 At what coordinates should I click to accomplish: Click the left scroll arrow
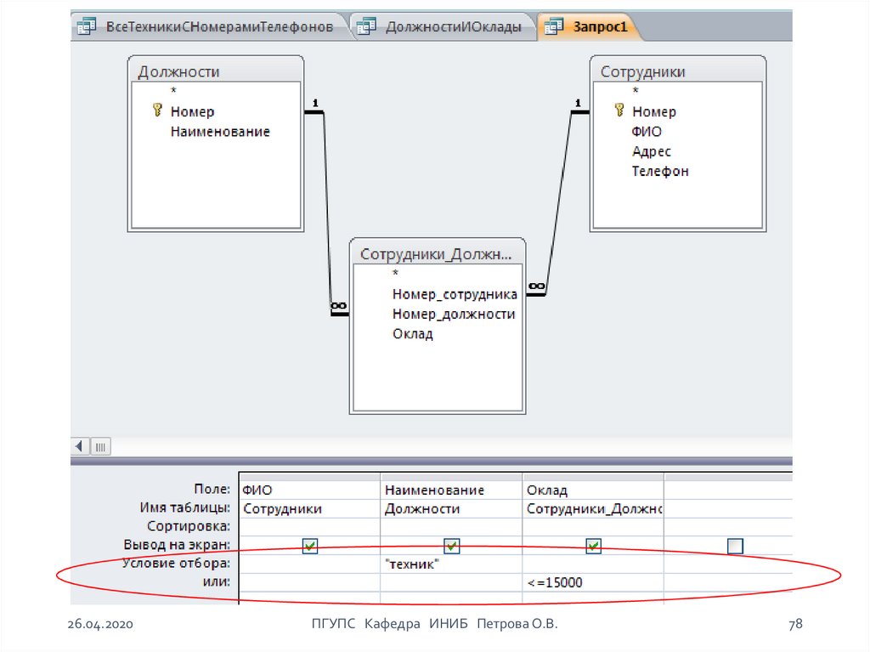(81, 446)
